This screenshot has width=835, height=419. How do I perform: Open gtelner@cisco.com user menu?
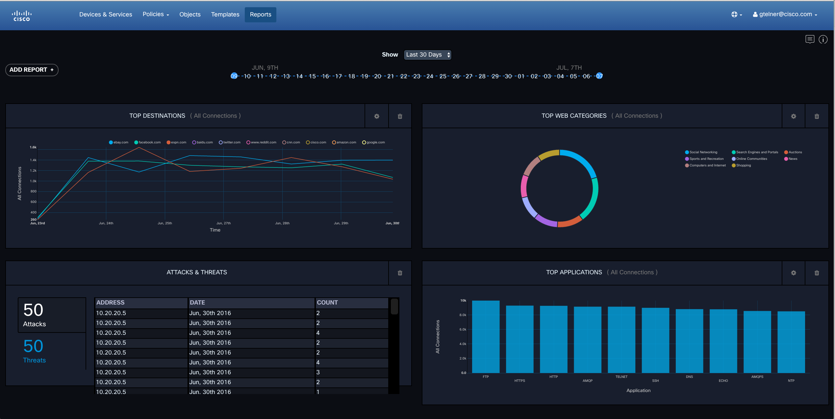[785, 14]
